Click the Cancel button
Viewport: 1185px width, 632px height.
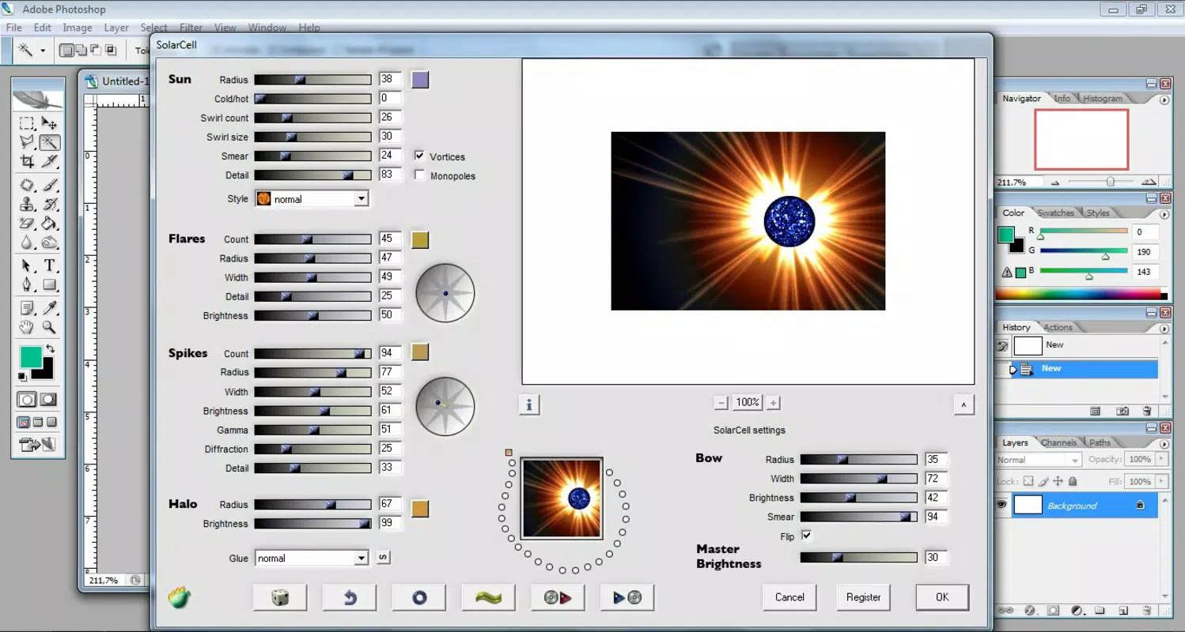click(x=789, y=597)
